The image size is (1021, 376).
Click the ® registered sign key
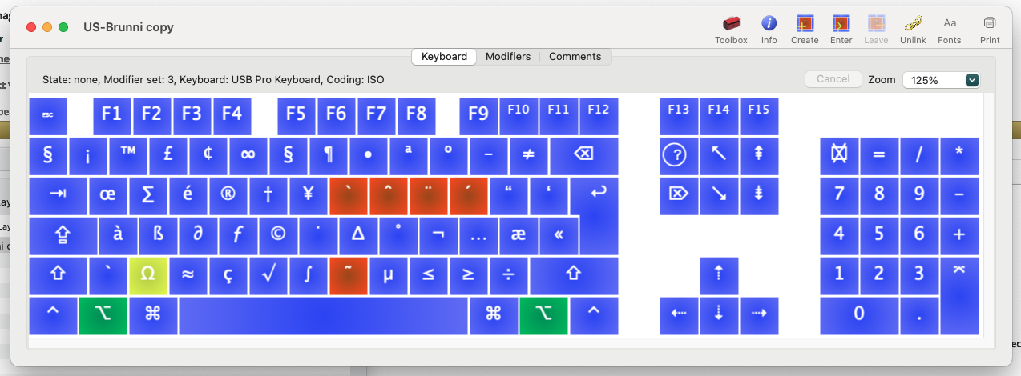click(228, 196)
